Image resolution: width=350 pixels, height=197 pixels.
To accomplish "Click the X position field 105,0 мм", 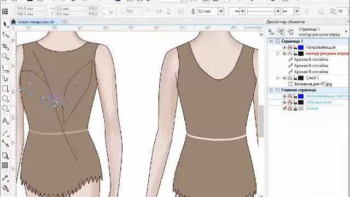I will tap(30, 9).
